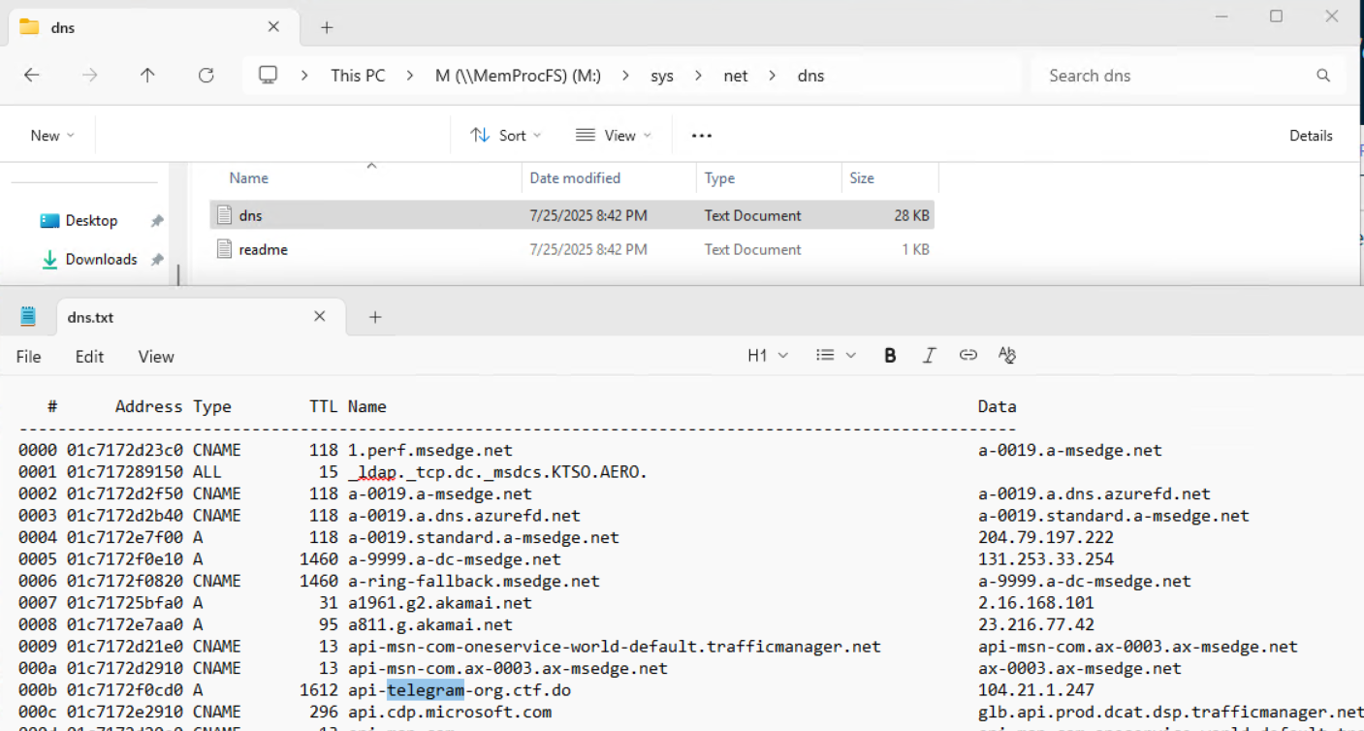Navigate to This PC breadcrumb

pyautogui.click(x=358, y=76)
